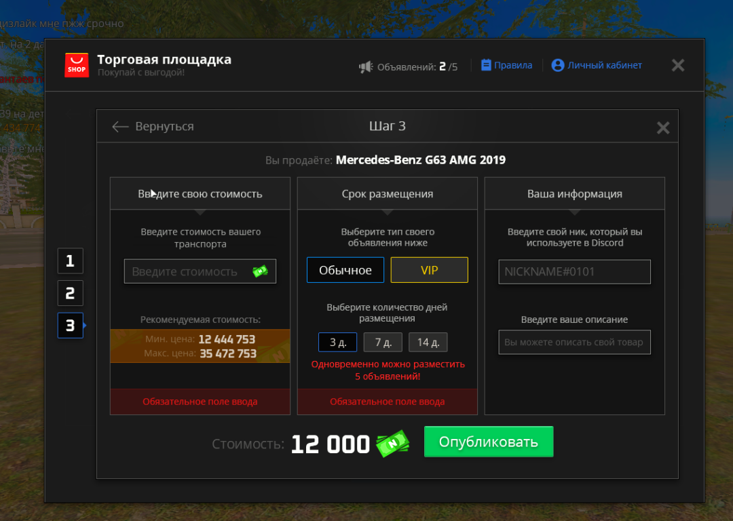Viewport: 733px width, 521px height.
Task: Click the Мин. цена value 12 444 753
Action: (x=227, y=339)
